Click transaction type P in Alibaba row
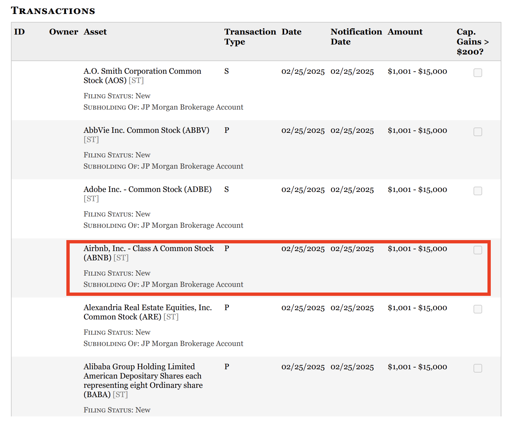The height and width of the screenshot is (431, 515). [227, 367]
